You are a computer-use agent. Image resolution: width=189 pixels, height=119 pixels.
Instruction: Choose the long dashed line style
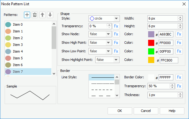(x=101, y=96)
